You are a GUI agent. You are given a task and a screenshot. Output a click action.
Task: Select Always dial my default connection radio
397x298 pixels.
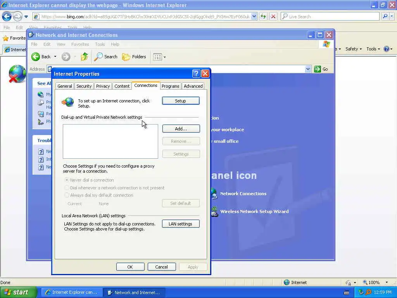[x=67, y=195]
